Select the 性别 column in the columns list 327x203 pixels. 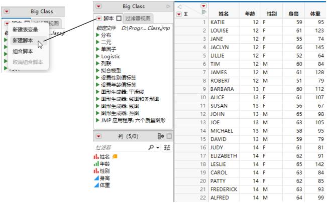click(x=104, y=171)
